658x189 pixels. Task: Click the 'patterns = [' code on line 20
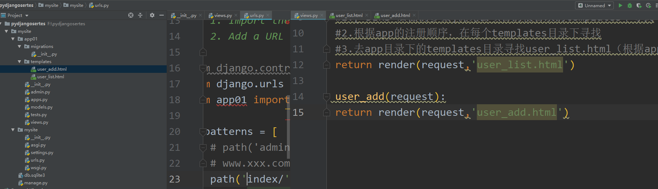coord(241,132)
